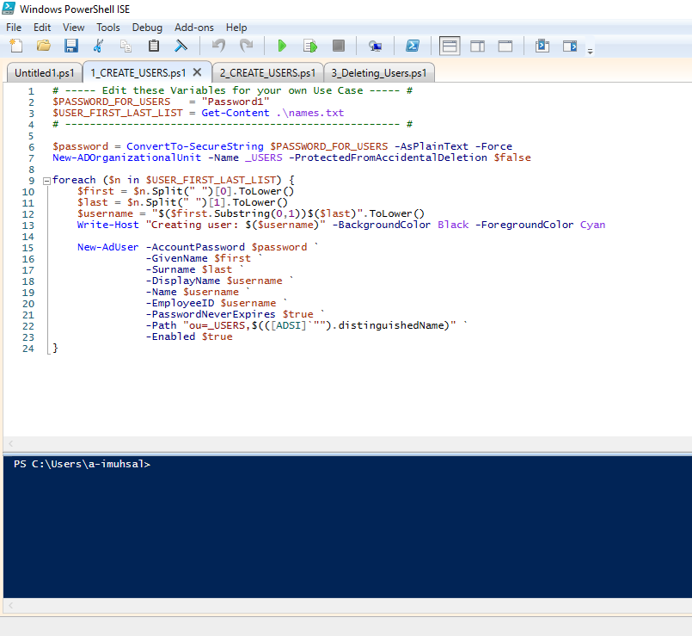Close the 1_CREATE_USERS.ps1 tab

coord(197,72)
